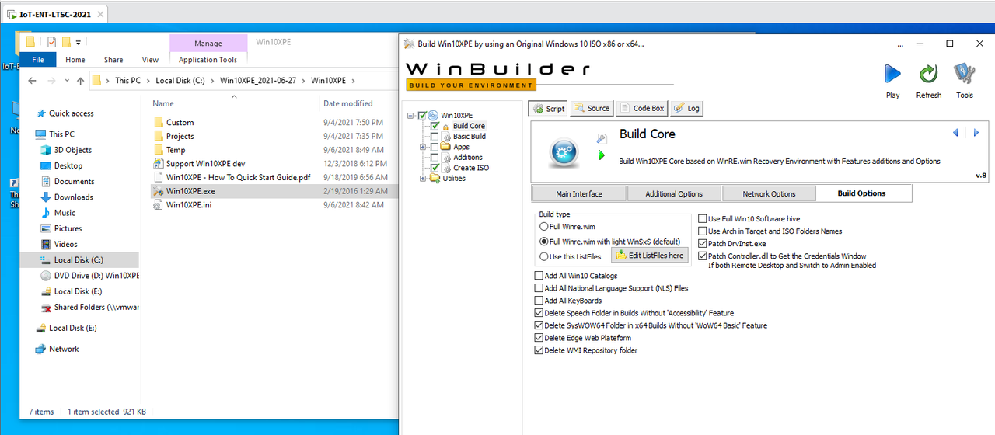
Task: Select the Custom folder icon
Action: (159, 122)
